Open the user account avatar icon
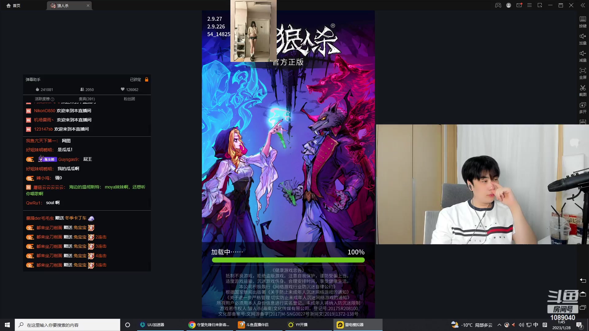 [509, 6]
